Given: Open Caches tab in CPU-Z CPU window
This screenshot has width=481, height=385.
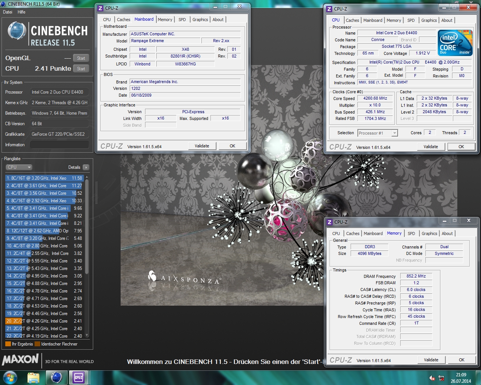Looking at the screenshot, I should [x=352, y=20].
